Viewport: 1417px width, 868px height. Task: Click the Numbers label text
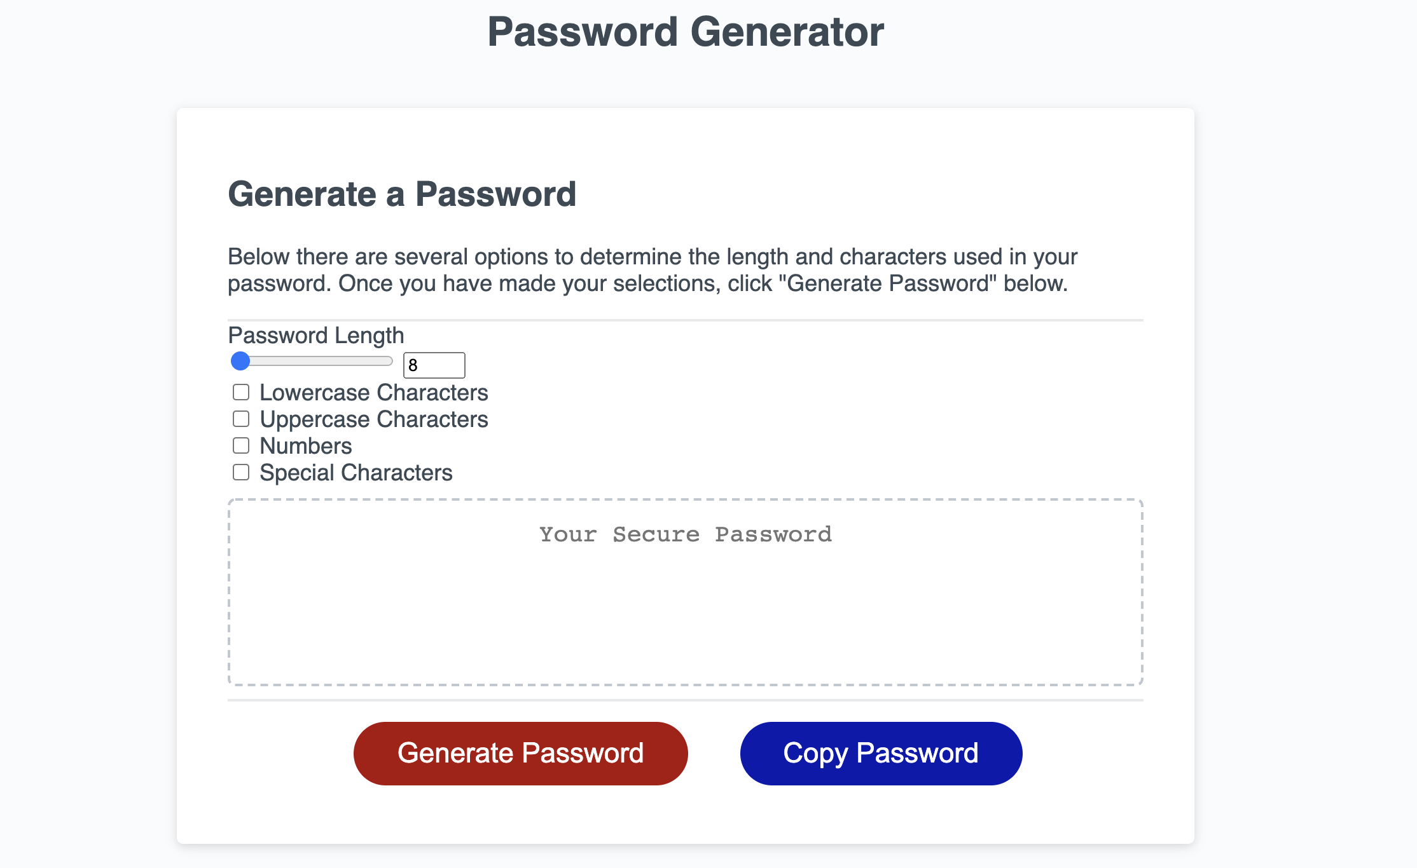[305, 445]
